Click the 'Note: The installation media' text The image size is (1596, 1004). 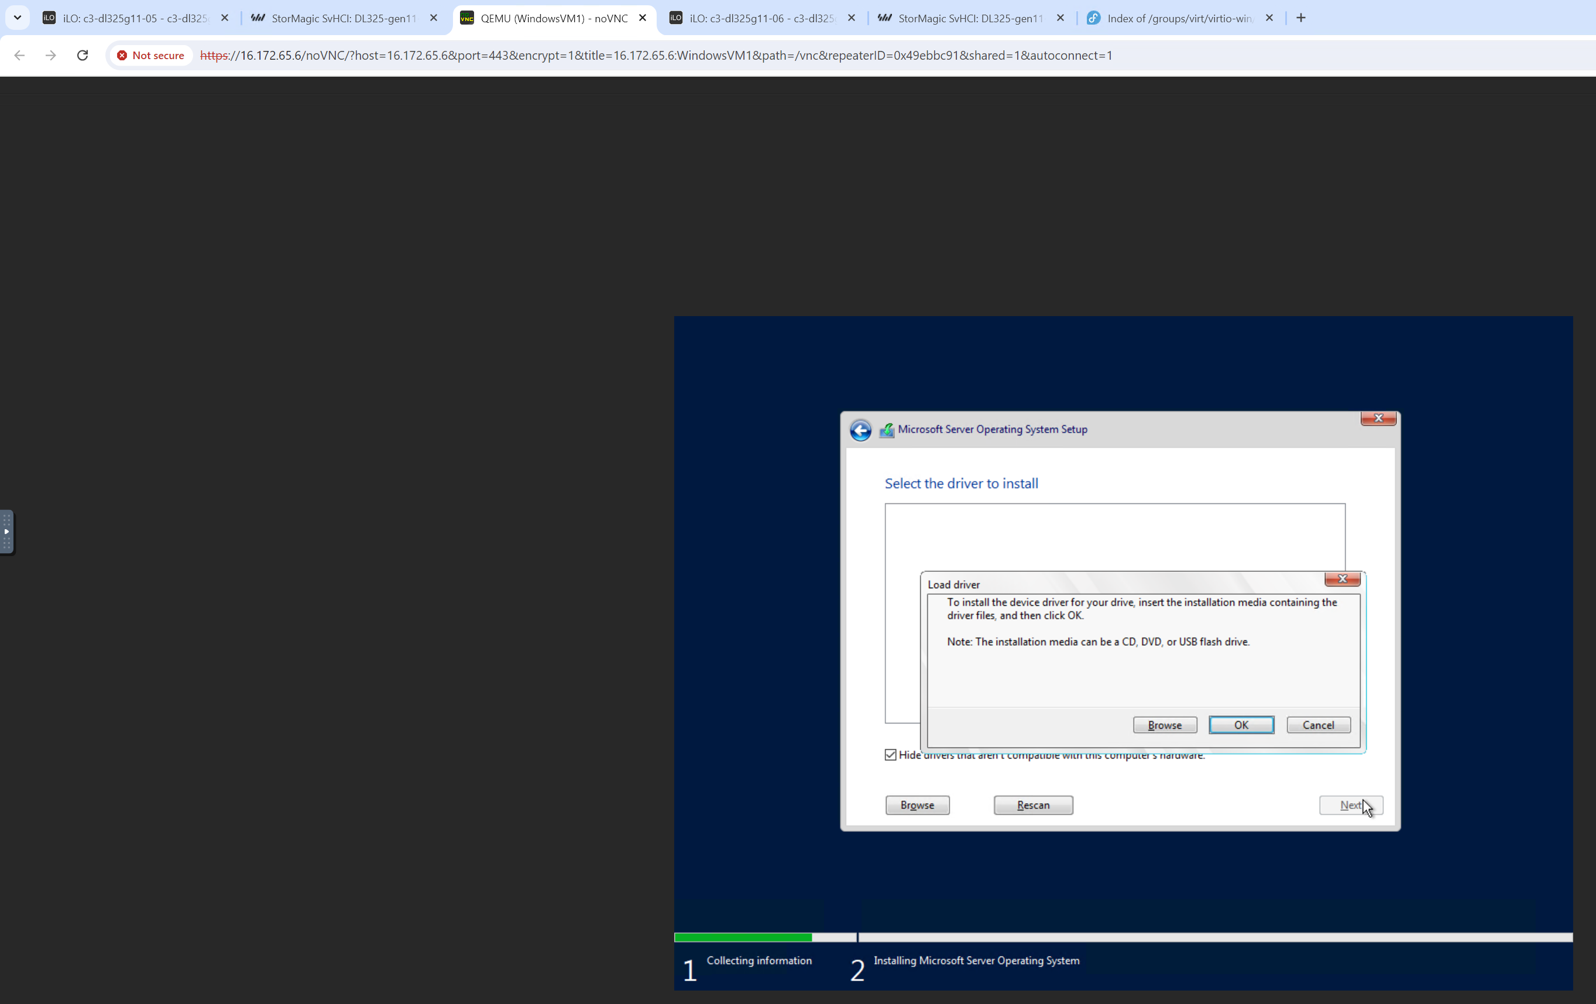[x=1097, y=641]
